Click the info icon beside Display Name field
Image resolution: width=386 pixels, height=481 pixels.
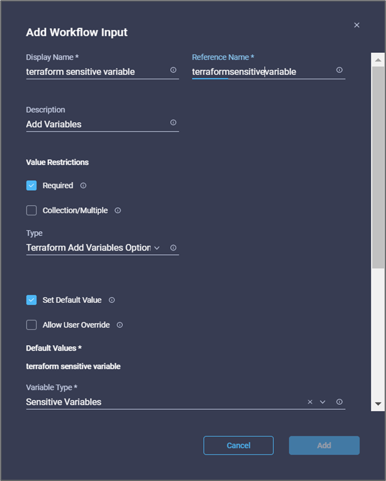coord(173,70)
